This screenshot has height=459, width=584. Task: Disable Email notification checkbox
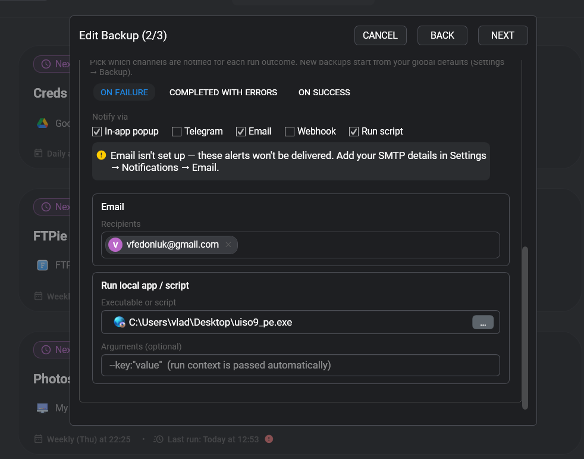pos(241,132)
